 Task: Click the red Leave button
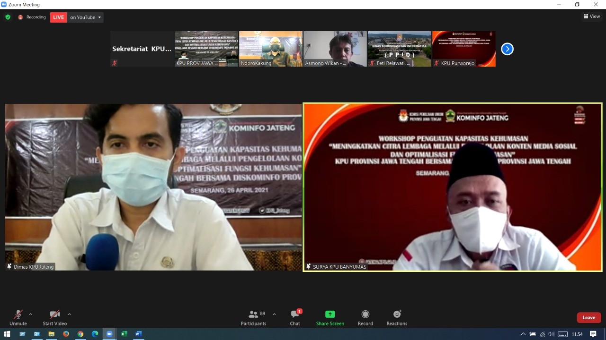(x=588, y=318)
